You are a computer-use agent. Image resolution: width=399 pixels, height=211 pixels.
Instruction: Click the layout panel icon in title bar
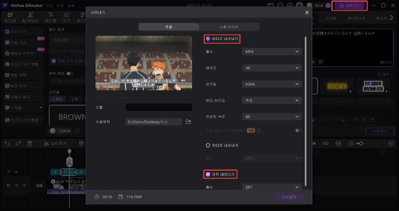[270, 5]
